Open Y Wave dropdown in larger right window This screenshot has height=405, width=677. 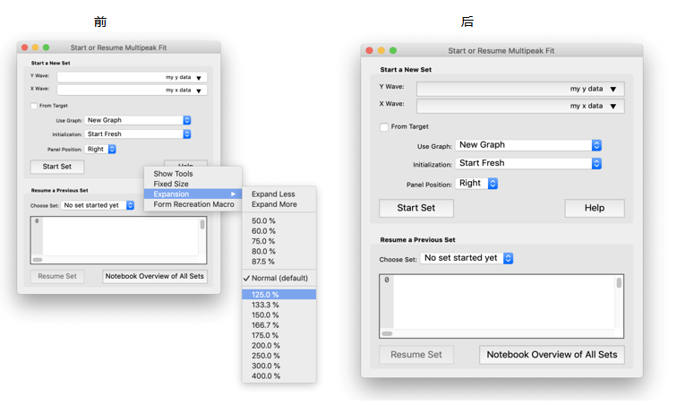click(519, 89)
